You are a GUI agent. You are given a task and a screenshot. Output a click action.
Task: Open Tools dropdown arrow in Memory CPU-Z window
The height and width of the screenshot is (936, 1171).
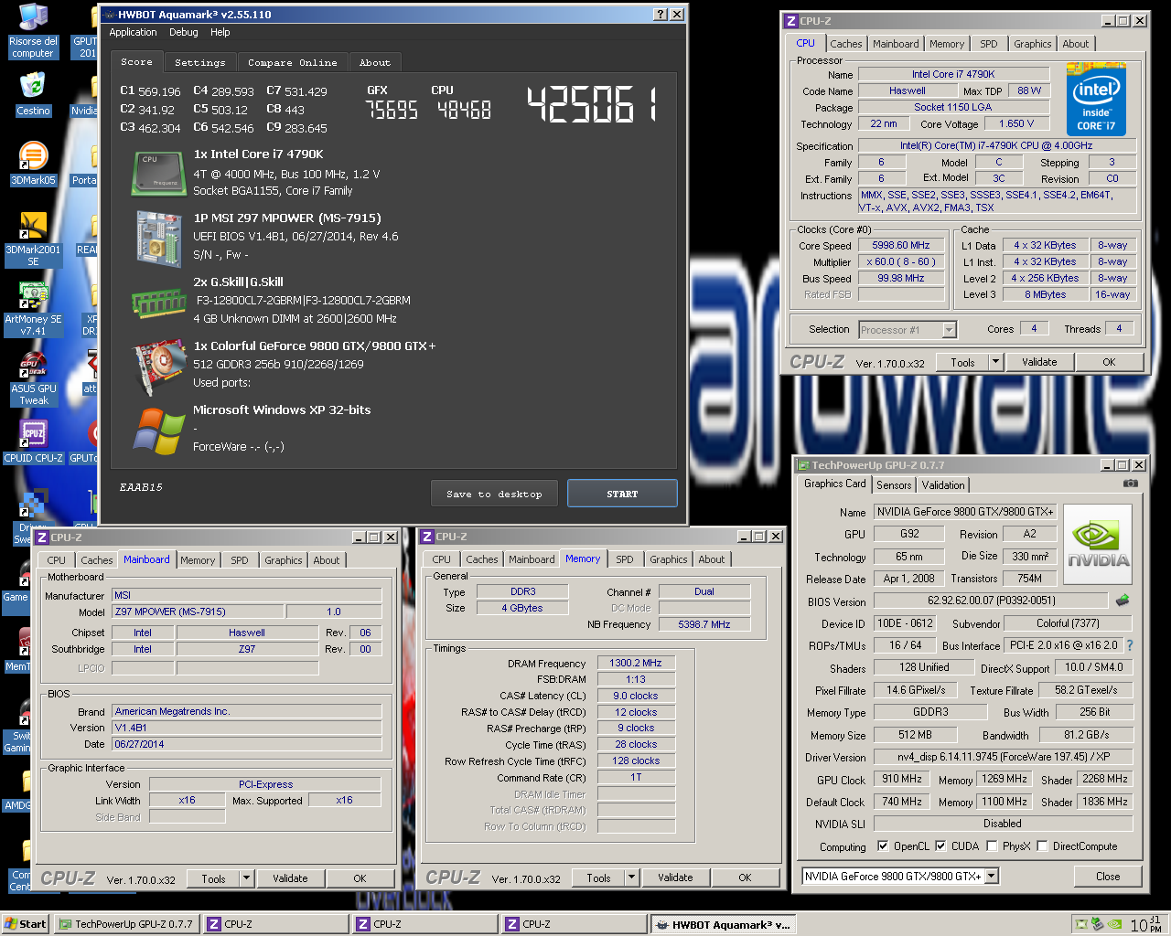pos(631,877)
